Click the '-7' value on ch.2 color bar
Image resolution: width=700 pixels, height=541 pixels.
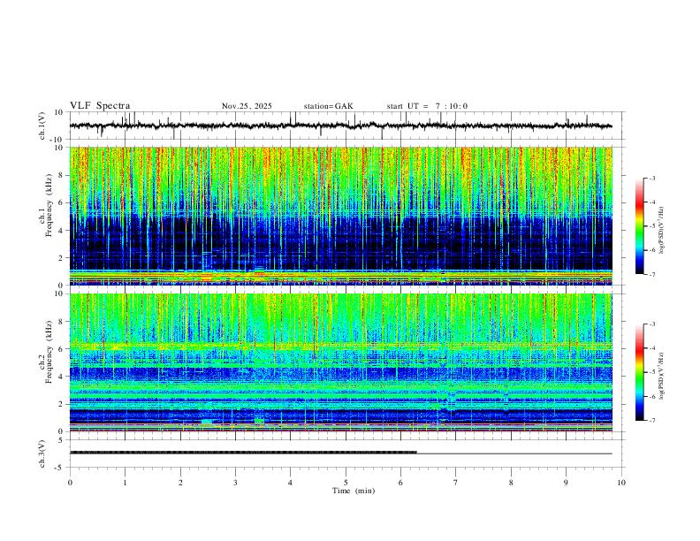(x=651, y=421)
